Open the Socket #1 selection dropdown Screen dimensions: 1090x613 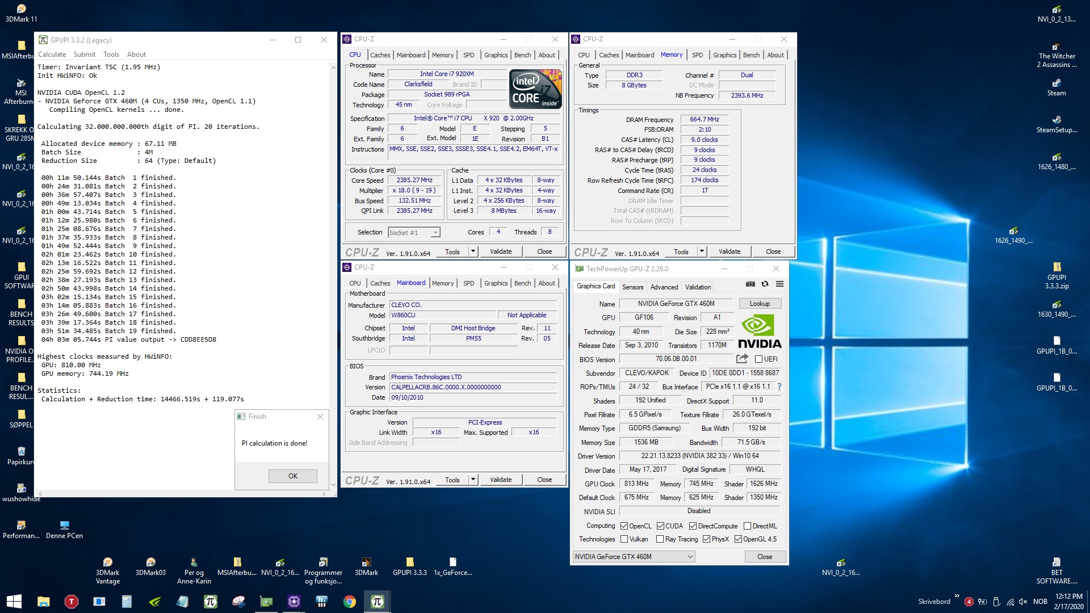(x=414, y=233)
